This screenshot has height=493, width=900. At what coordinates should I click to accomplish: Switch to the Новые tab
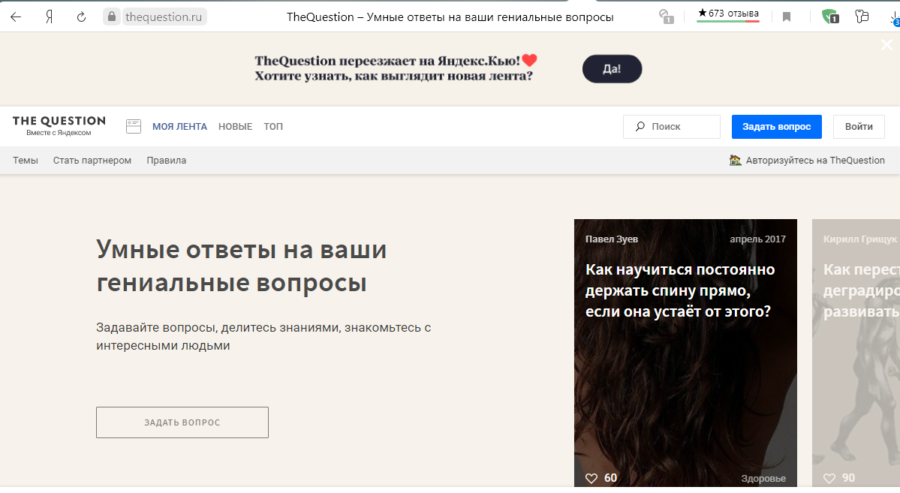[x=236, y=126]
